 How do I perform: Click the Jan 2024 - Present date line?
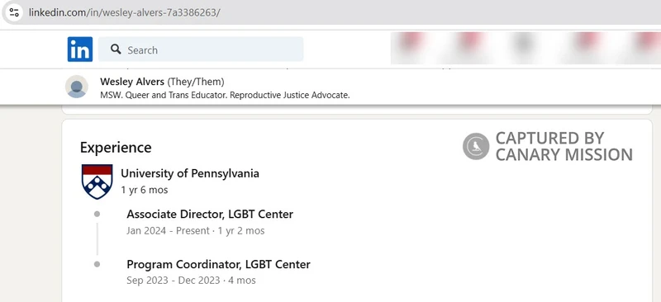coord(196,231)
